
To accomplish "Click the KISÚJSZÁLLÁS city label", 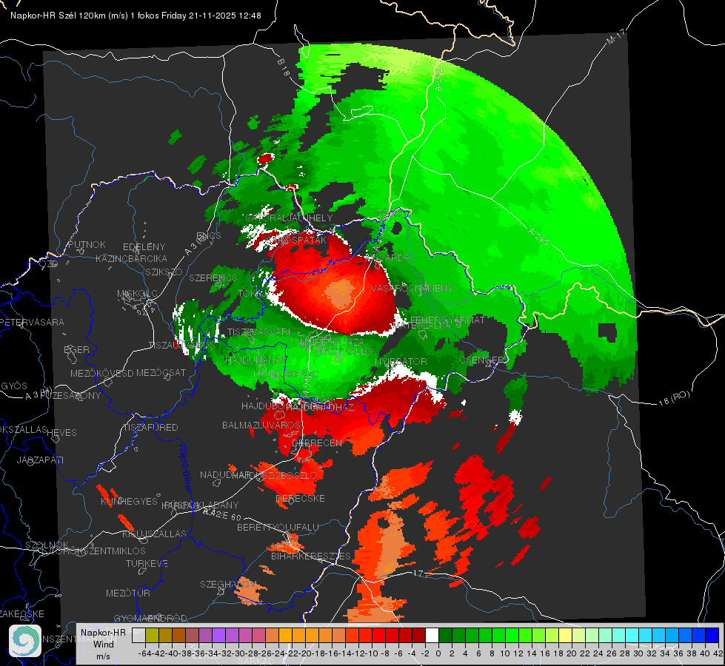I will pyautogui.click(x=154, y=534).
